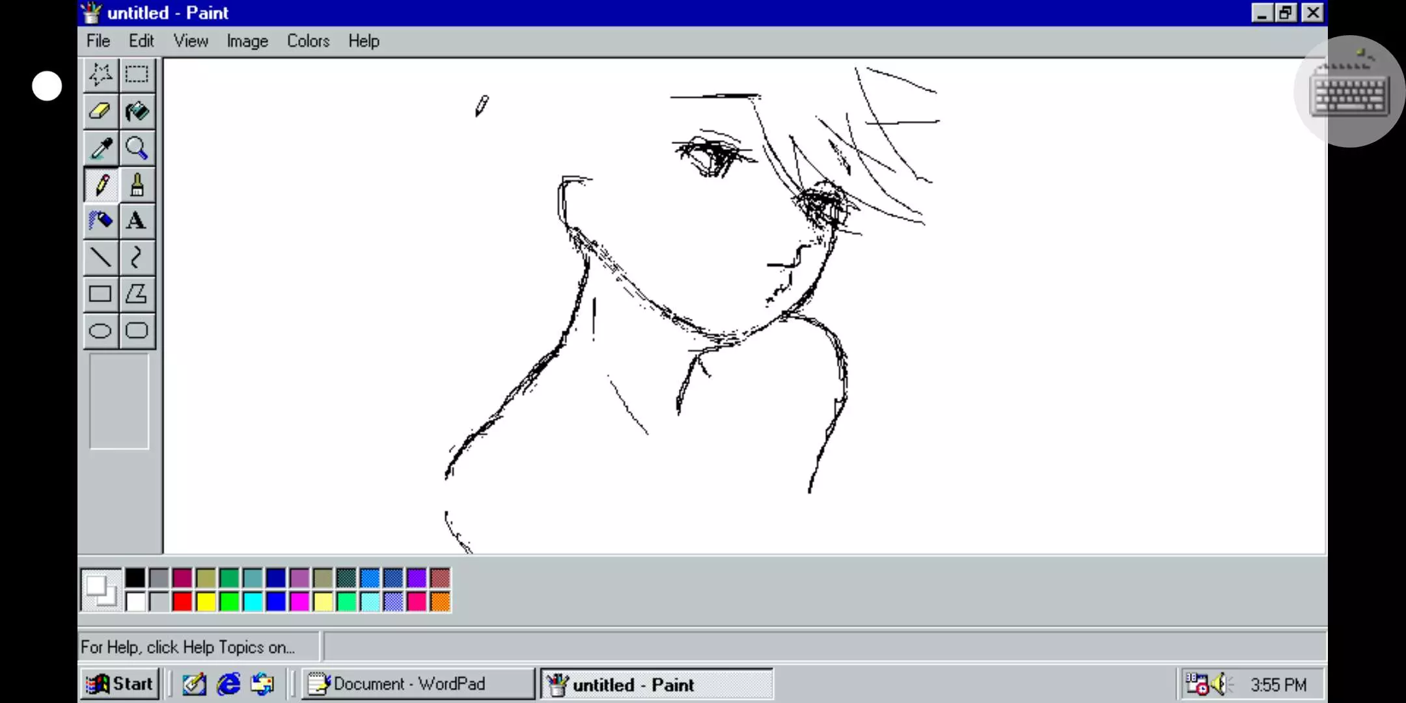1406x703 pixels.
Task: Select the Airbrush spray tool
Action: click(100, 221)
